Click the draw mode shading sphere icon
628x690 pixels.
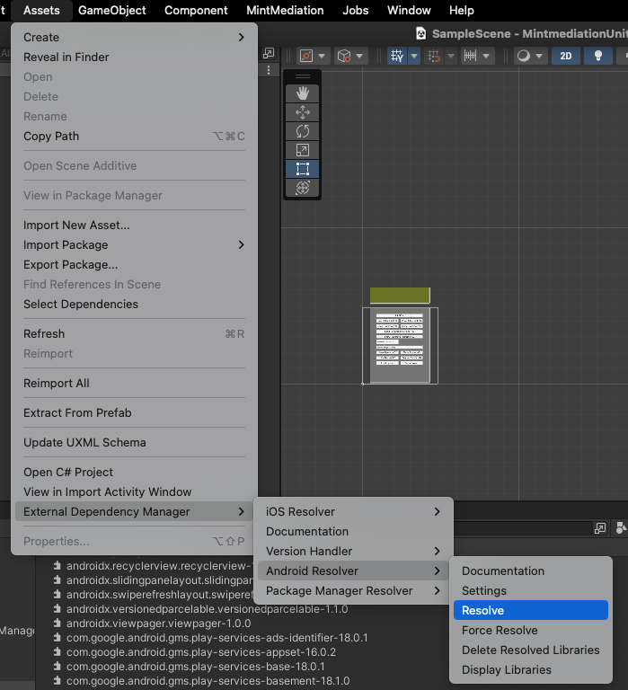pyautogui.click(x=523, y=56)
